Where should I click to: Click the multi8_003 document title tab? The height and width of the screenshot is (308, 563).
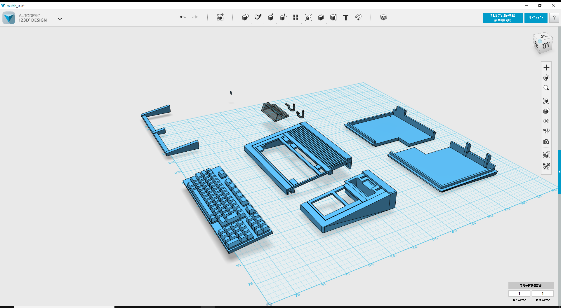coord(16,5)
